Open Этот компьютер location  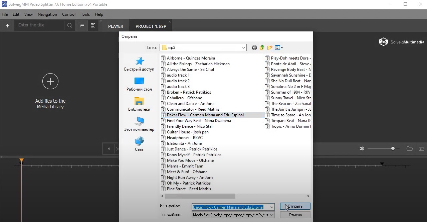[139, 124]
